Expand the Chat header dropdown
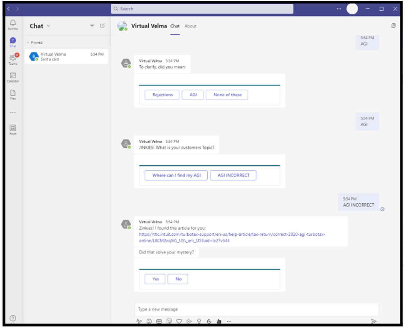 (x=48, y=26)
